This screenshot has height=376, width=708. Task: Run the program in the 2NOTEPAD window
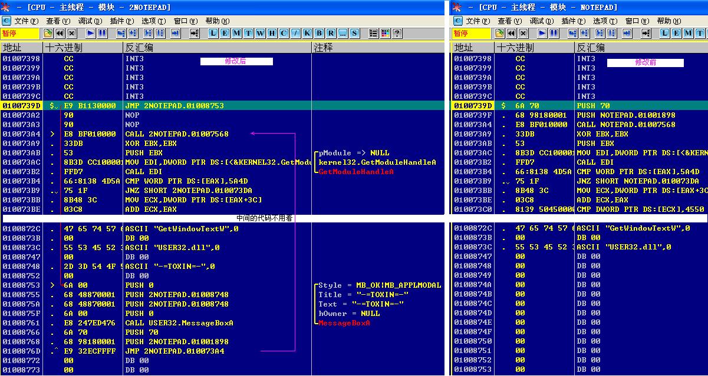91,34
